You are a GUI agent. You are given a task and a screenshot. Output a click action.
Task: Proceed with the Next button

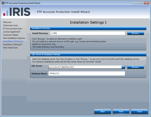tap(121, 111)
